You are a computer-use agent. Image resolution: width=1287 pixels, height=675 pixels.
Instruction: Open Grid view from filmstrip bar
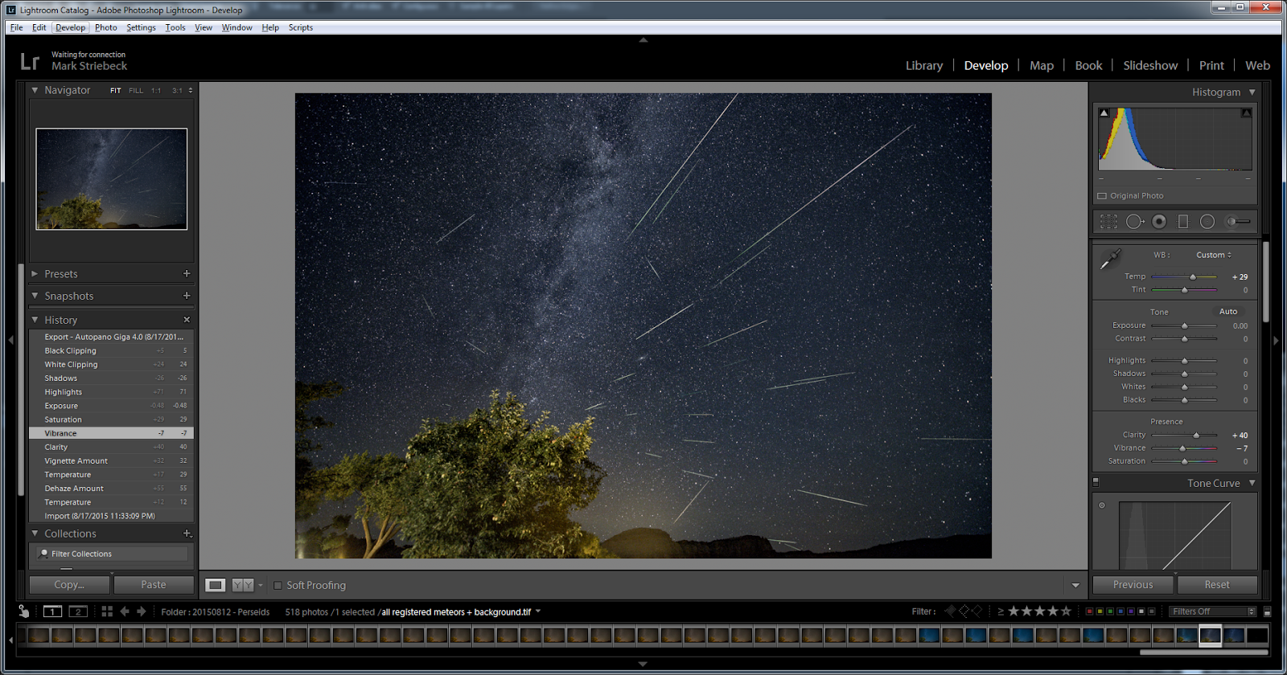(x=107, y=612)
